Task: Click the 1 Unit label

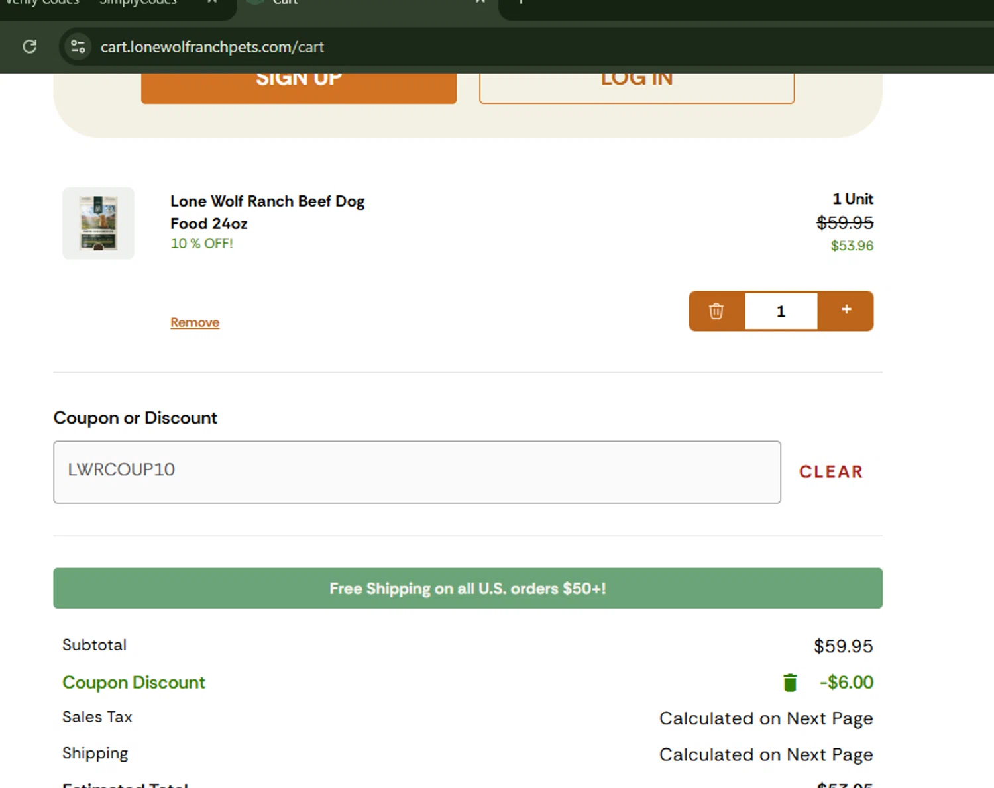Action: pyautogui.click(x=853, y=199)
